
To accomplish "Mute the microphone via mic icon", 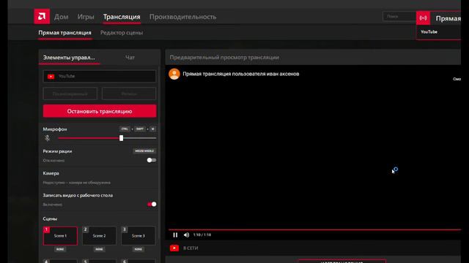I will tap(47, 138).
